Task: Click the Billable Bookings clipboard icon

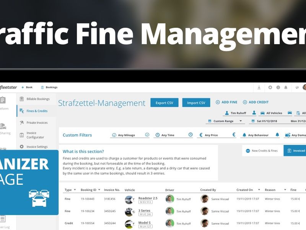Action: click(22, 99)
